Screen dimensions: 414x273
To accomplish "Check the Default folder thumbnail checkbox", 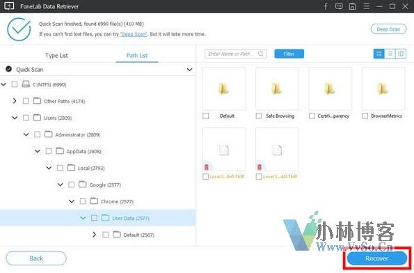I will [x=206, y=116].
